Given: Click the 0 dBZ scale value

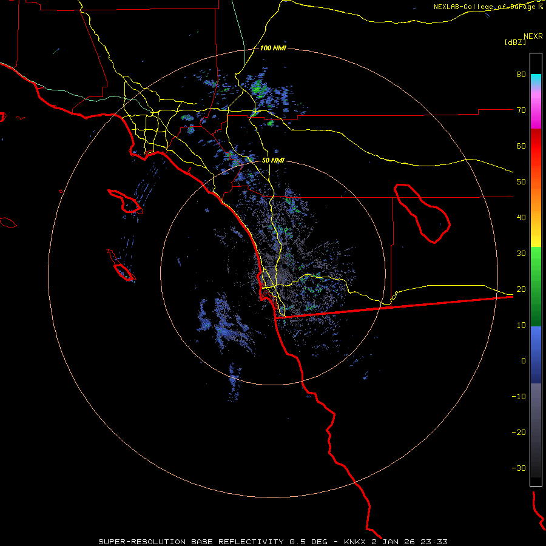Looking at the screenshot, I should (x=524, y=361).
